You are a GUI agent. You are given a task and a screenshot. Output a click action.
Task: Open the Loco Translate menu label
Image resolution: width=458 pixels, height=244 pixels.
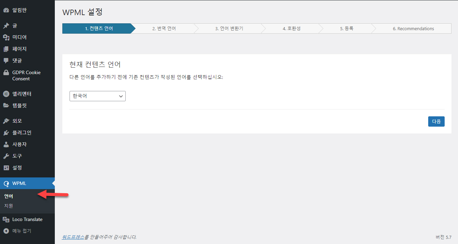(x=27, y=220)
